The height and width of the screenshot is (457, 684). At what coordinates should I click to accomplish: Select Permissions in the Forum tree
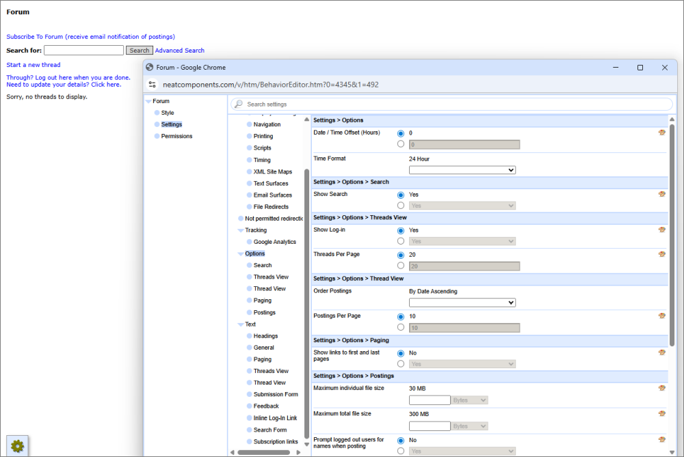[x=176, y=136]
